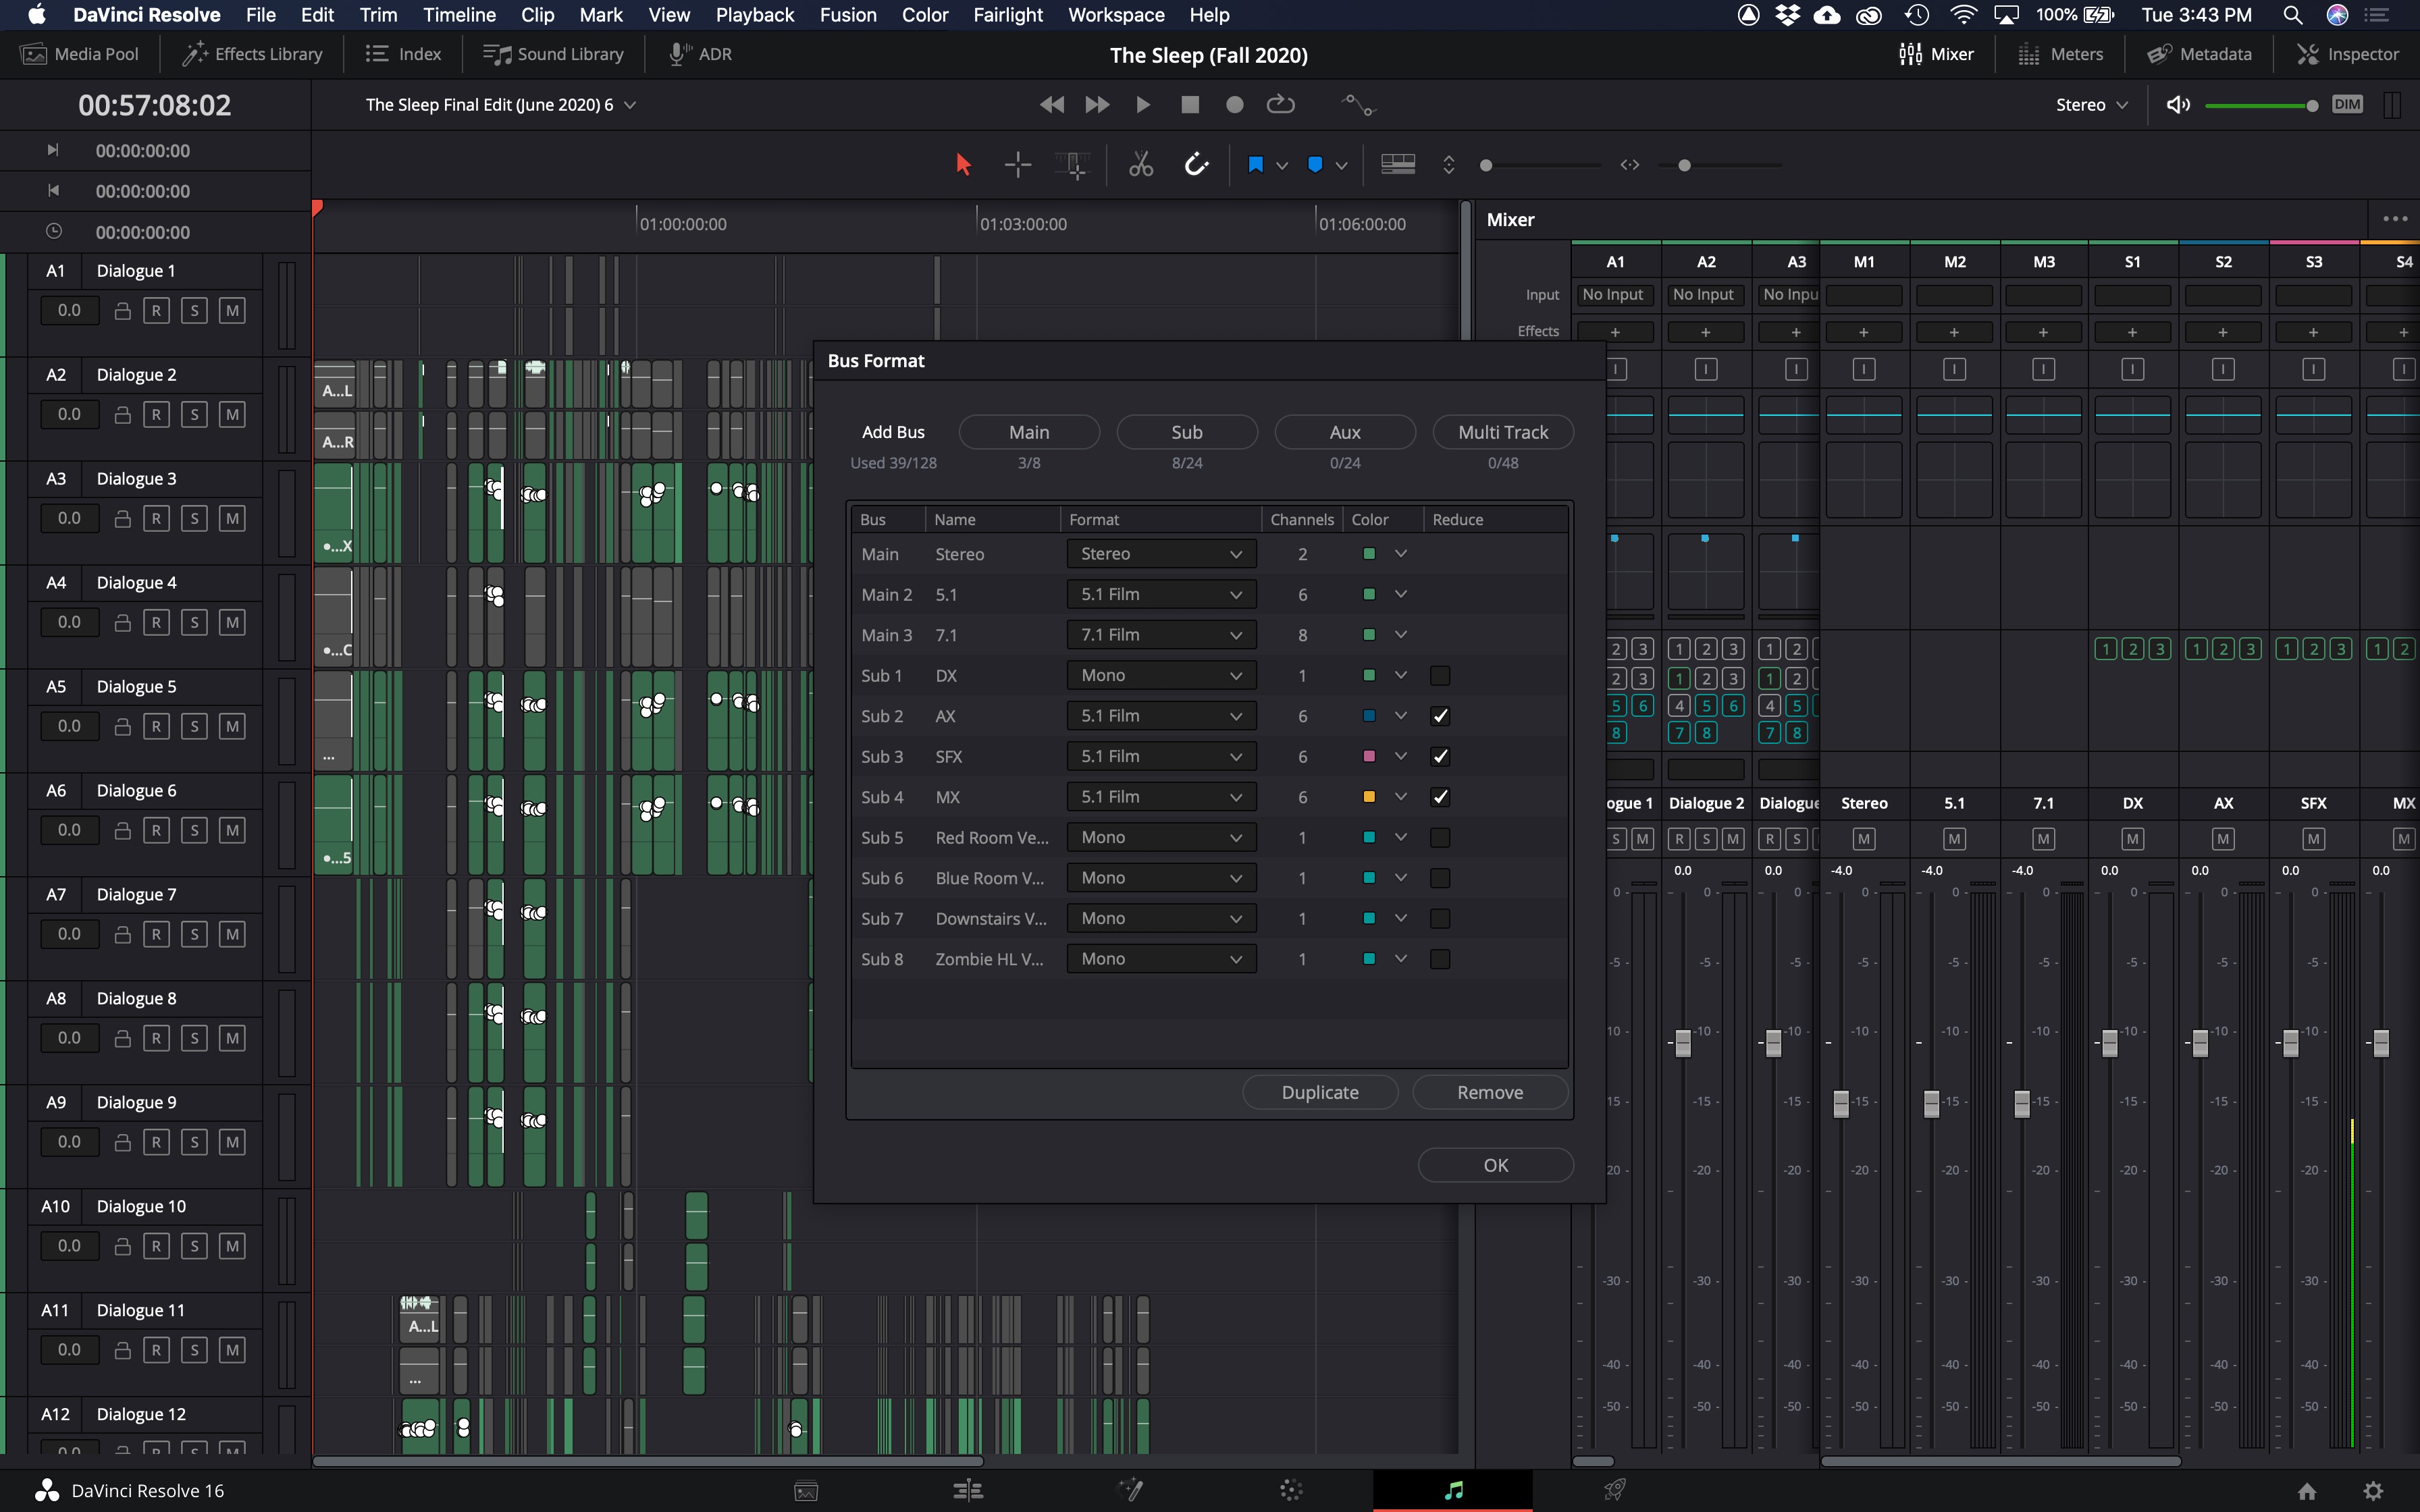The image size is (2420, 1512).
Task: Start playback with the play button
Action: pos(1143,105)
